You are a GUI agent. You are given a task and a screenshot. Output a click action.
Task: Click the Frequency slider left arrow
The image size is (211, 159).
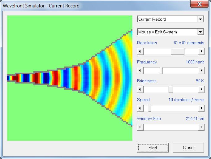(140, 71)
